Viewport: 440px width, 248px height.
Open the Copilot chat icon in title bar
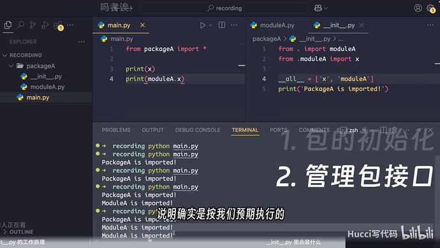pos(318,8)
